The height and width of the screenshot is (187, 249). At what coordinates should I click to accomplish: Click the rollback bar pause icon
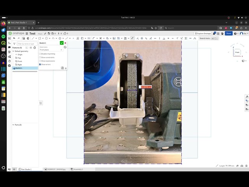point(31,48)
